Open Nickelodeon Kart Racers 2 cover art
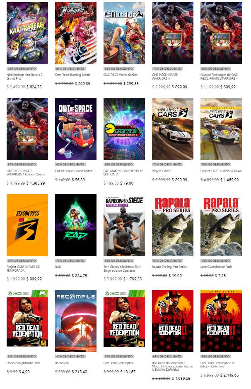This screenshot has height=389, width=251. point(27,33)
